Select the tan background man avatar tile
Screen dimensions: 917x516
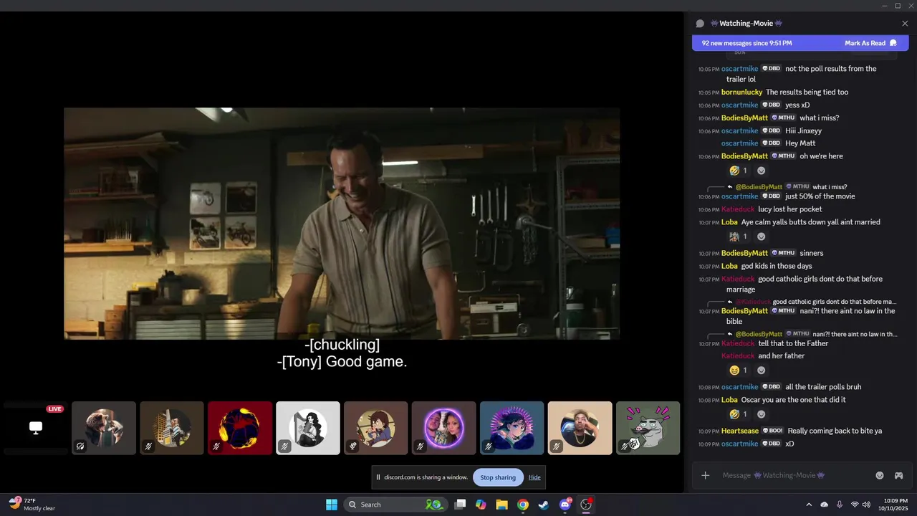(580, 428)
